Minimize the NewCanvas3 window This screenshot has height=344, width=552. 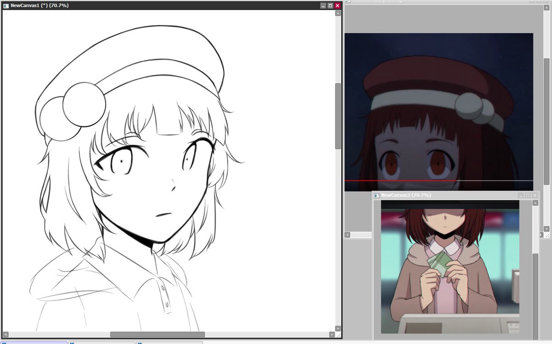(521, 195)
